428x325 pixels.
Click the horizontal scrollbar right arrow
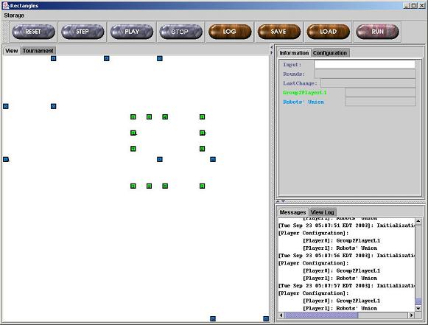point(411,315)
